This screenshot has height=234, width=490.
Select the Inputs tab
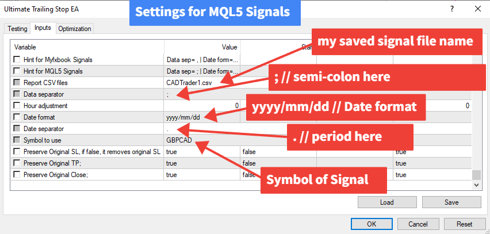pyautogui.click(x=43, y=28)
